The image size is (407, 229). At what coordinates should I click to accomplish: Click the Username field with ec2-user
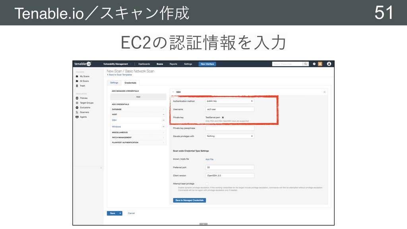click(x=230, y=109)
